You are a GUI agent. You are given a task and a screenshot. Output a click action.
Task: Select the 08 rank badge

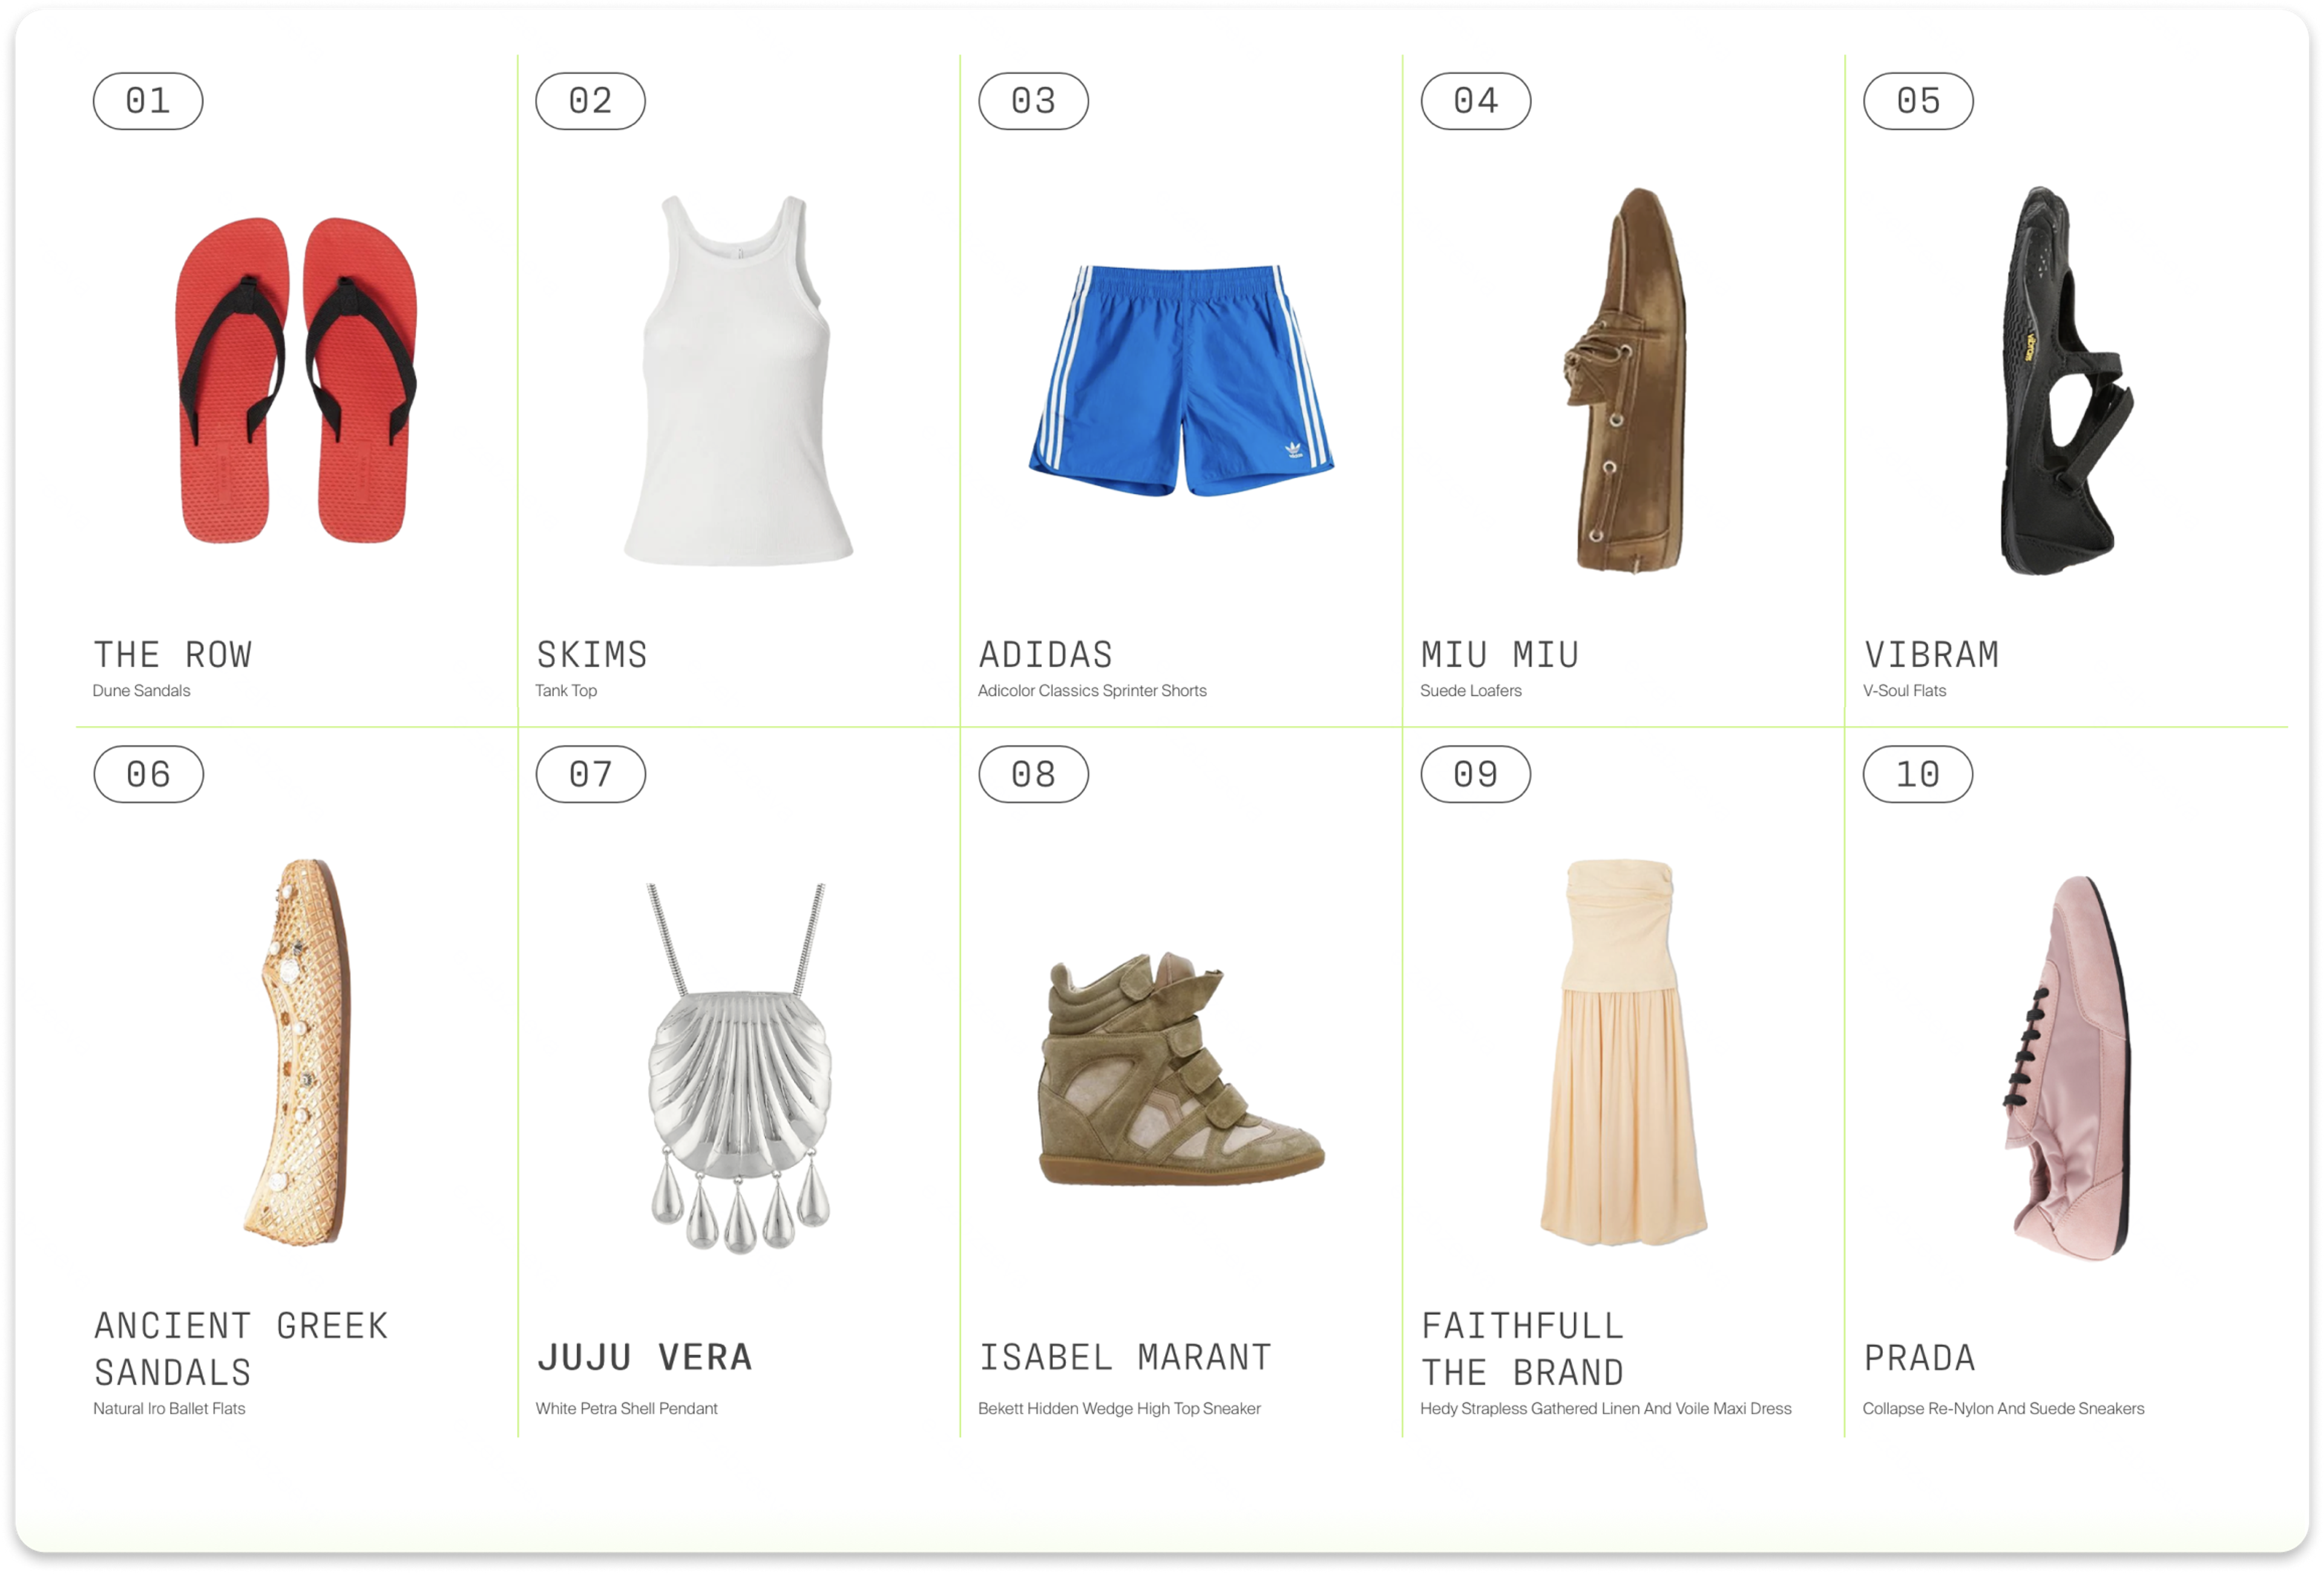click(x=1033, y=774)
